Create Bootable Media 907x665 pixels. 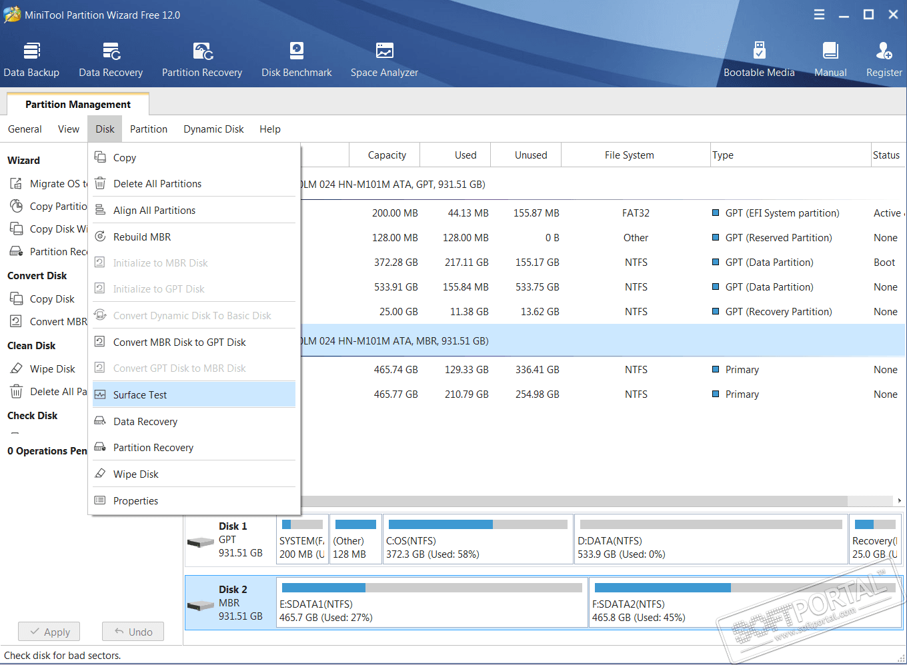[x=759, y=59]
